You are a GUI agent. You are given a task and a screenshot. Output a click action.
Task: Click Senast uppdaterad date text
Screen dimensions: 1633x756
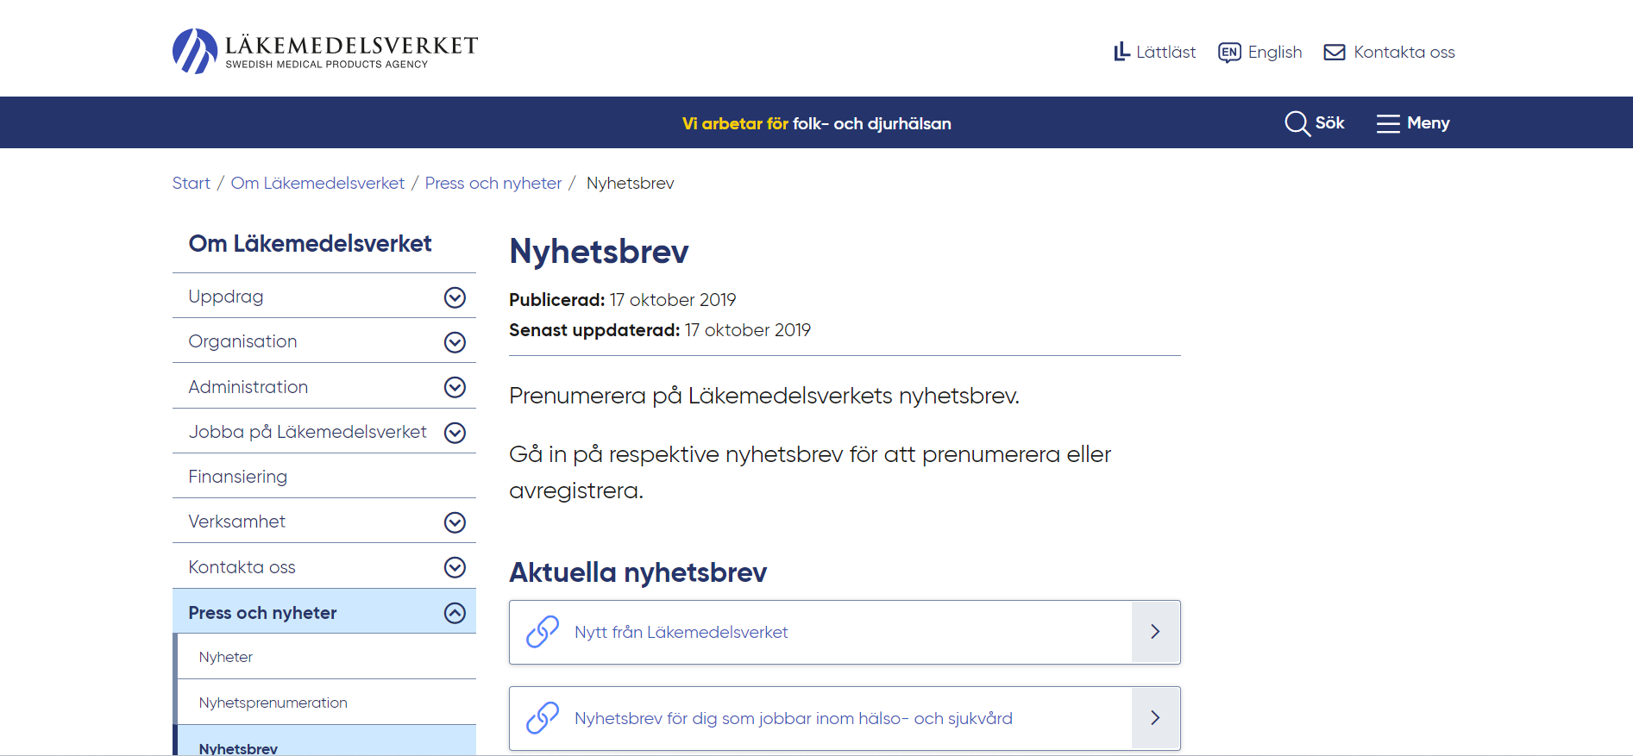coord(660,330)
